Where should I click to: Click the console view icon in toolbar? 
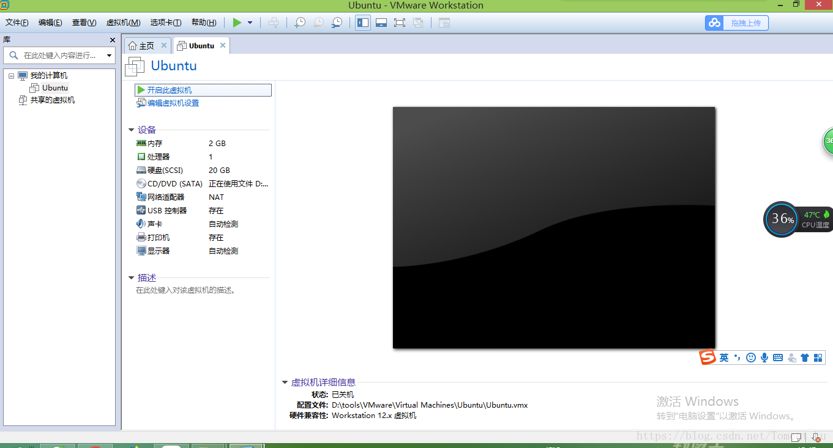(444, 23)
